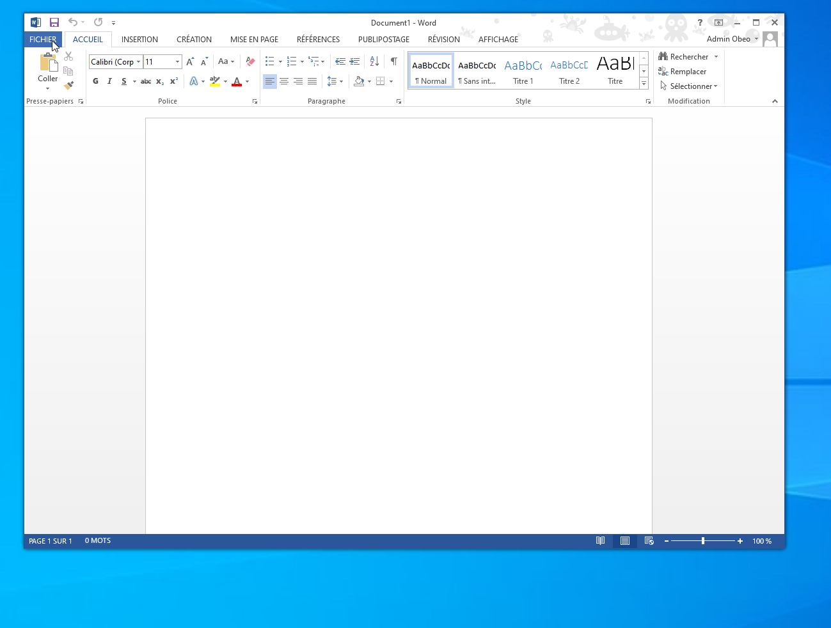
Task: Apply the Titre 1 style
Action: tap(523, 71)
